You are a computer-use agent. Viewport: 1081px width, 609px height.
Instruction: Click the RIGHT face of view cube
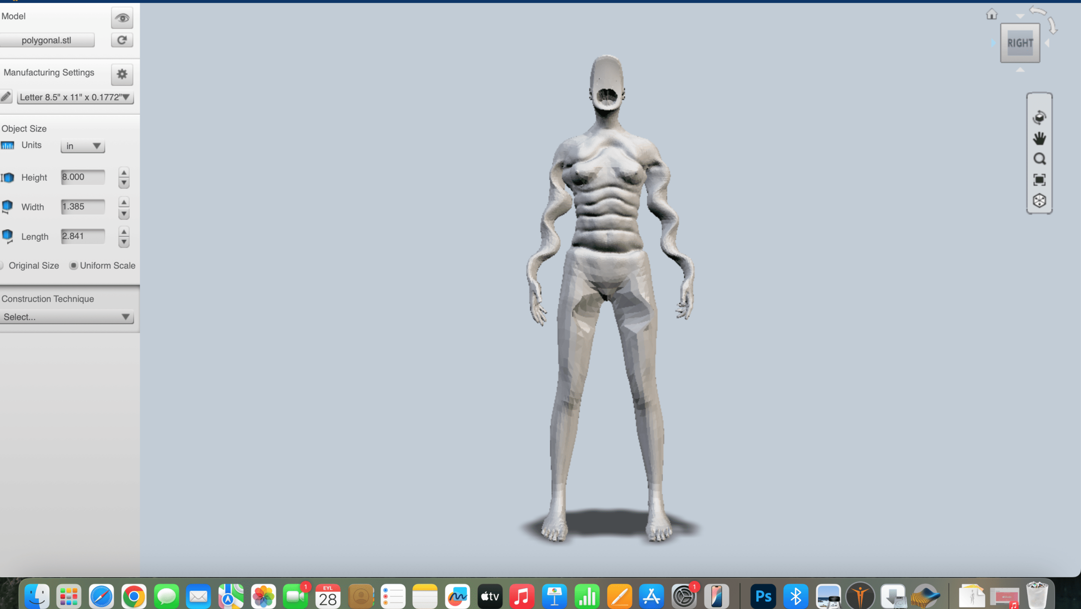coord(1020,43)
